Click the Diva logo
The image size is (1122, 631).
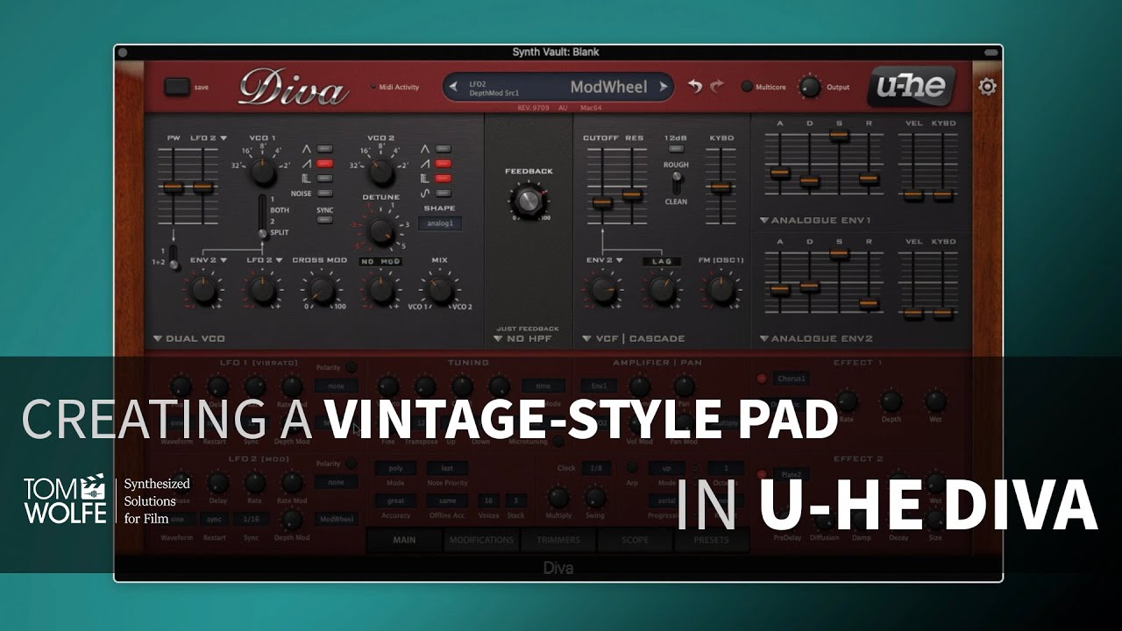click(x=293, y=88)
